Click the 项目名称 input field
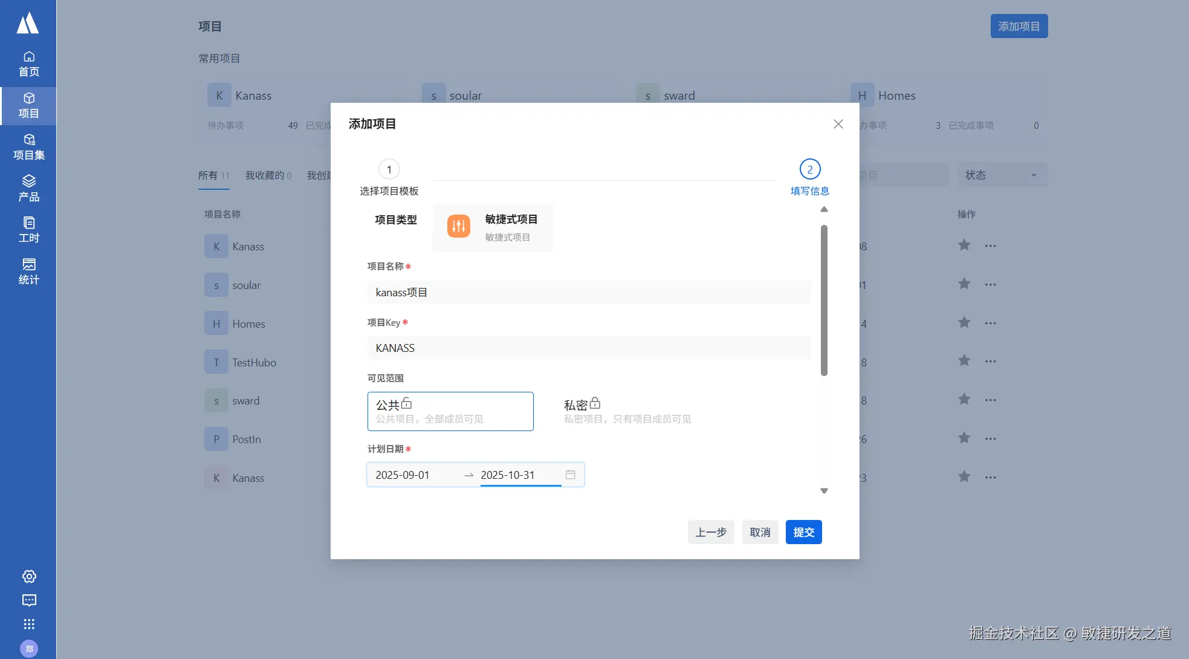Screen dimensions: 1189x659 tap(588, 293)
